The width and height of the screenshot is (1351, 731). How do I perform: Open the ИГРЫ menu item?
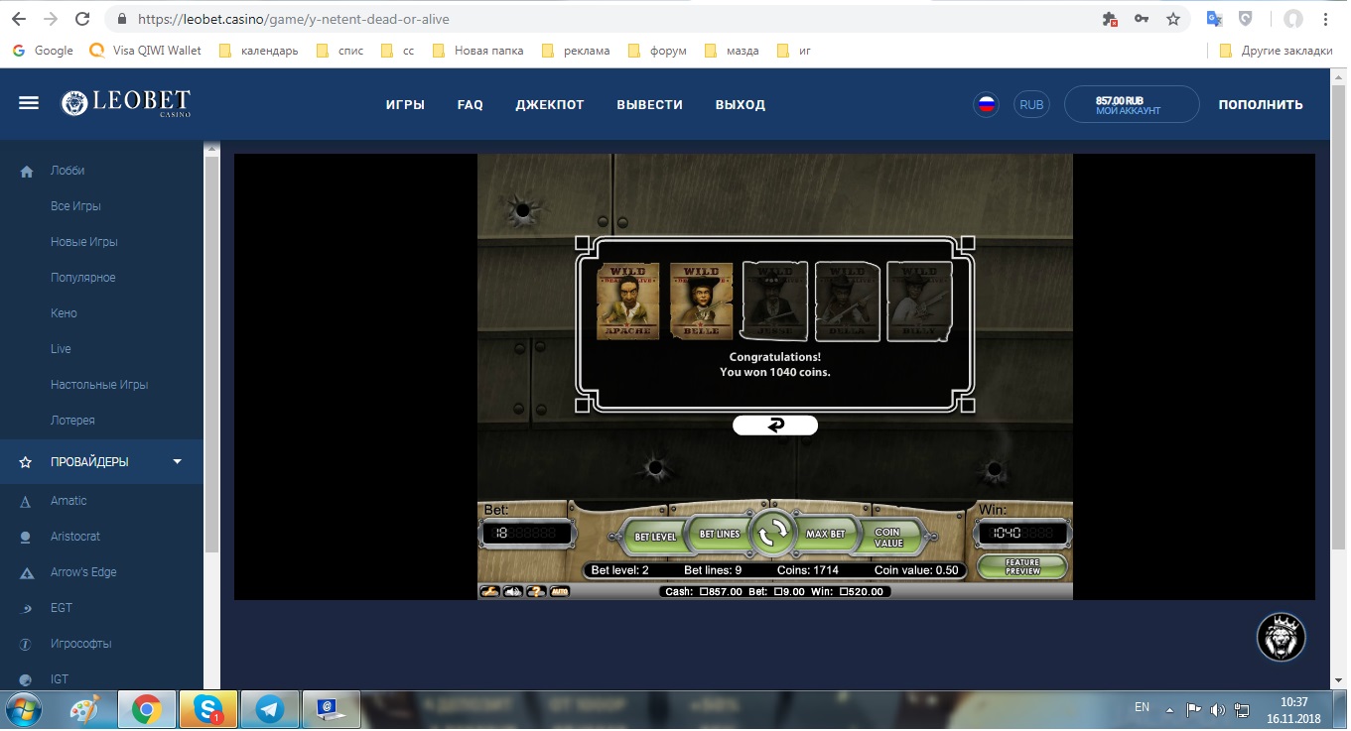click(x=405, y=104)
